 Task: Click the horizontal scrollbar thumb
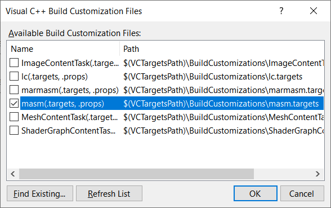(136, 174)
